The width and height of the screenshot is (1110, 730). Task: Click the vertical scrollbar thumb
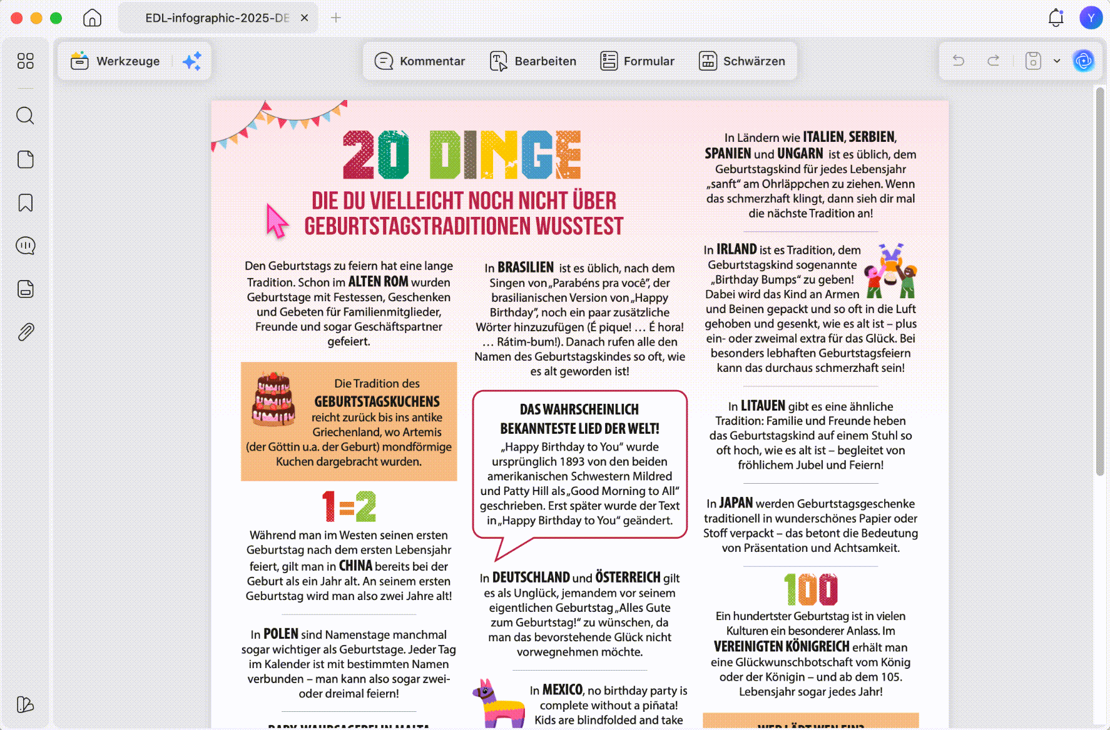[x=1099, y=281]
